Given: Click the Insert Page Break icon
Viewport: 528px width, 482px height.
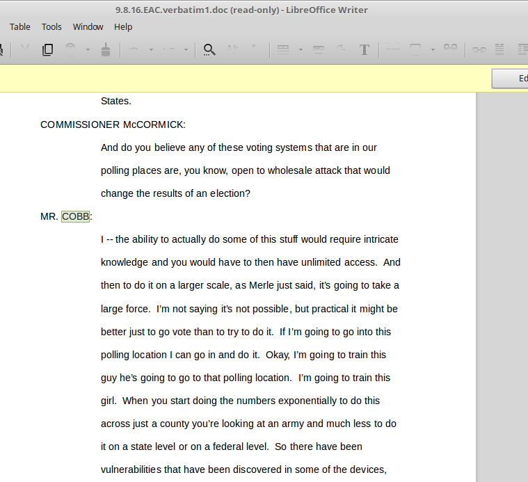Looking at the screenshot, I should (392, 50).
